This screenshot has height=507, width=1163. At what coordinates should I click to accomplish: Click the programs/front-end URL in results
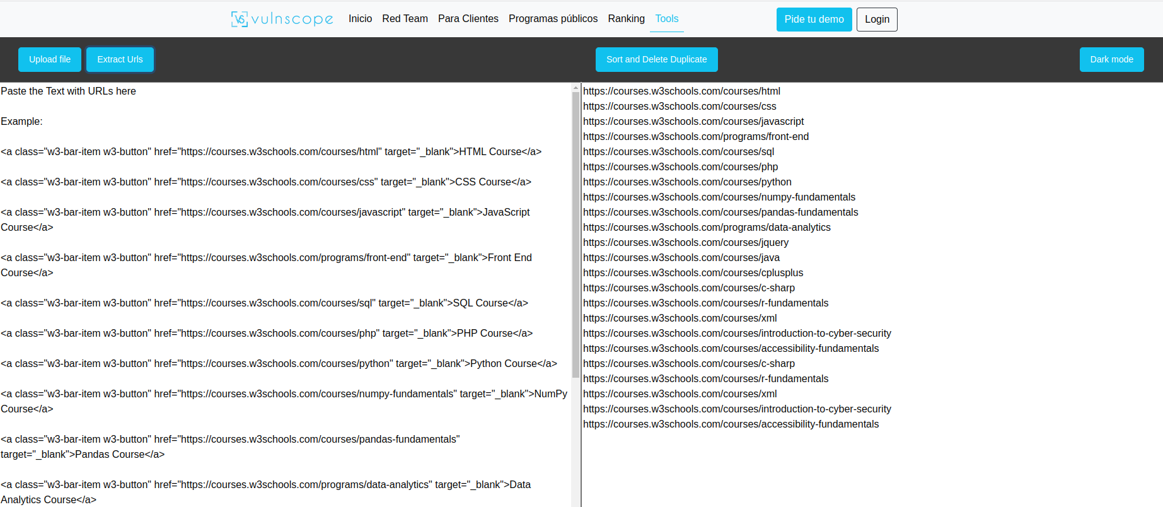695,137
